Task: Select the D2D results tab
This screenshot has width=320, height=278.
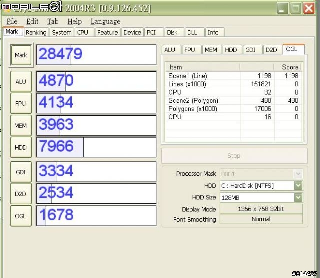Action: [271, 50]
